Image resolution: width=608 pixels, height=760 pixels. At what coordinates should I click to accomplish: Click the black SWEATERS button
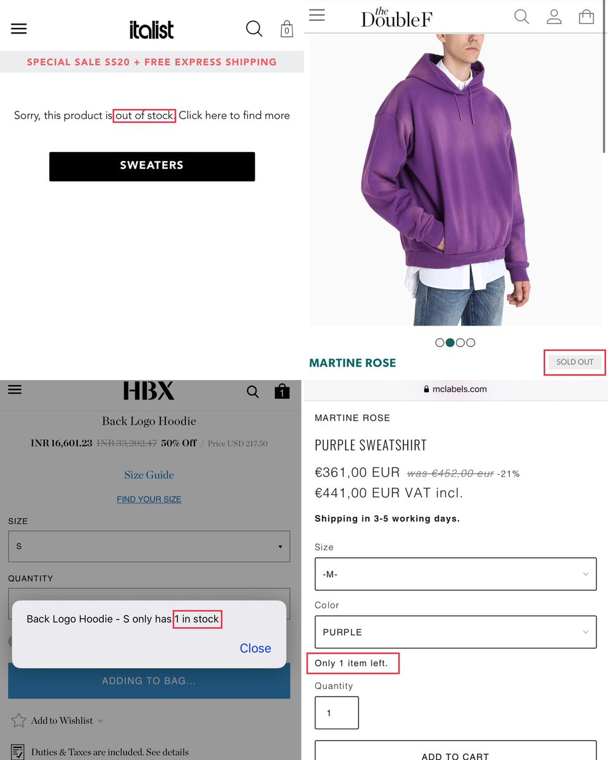tap(152, 167)
